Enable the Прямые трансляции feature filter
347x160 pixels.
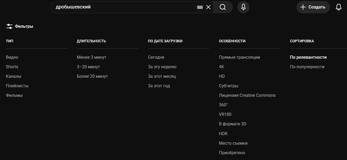239,57
